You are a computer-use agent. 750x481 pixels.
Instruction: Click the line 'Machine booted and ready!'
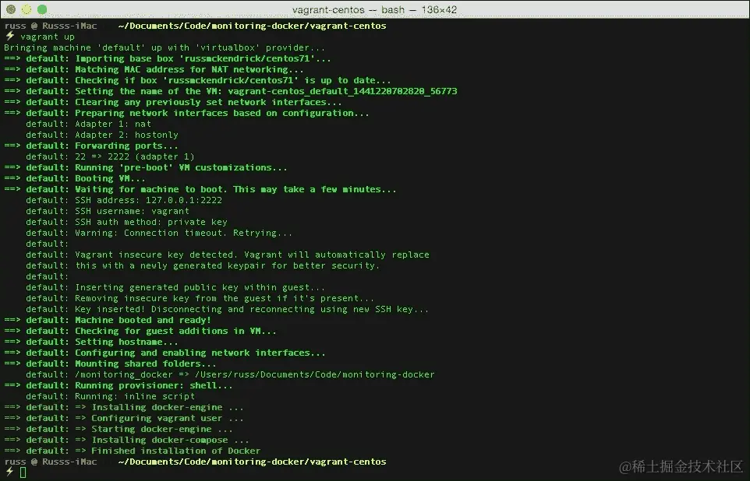(143, 320)
